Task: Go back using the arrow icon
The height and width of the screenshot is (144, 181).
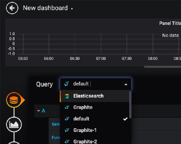Action: coord(12,8)
